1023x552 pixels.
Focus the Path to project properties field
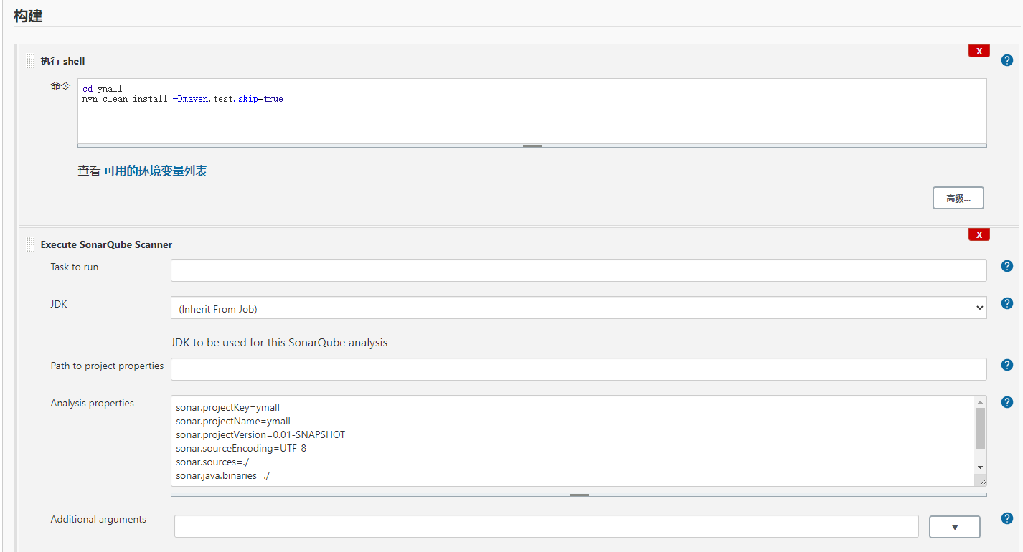pyautogui.click(x=578, y=369)
